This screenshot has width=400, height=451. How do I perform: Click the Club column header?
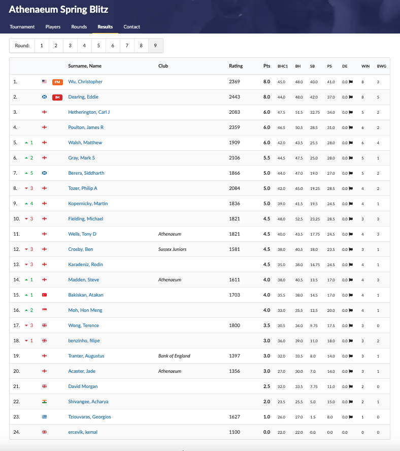point(163,66)
